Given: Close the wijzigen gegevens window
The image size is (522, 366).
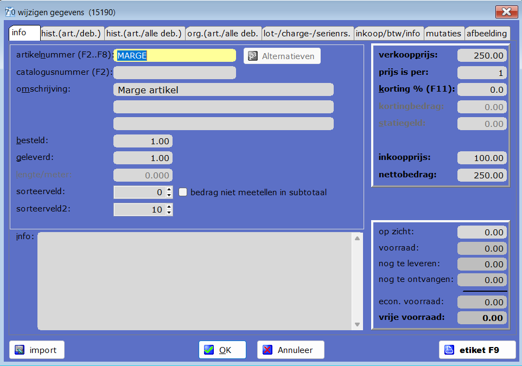Looking at the screenshot, I should pyautogui.click(x=506, y=12).
